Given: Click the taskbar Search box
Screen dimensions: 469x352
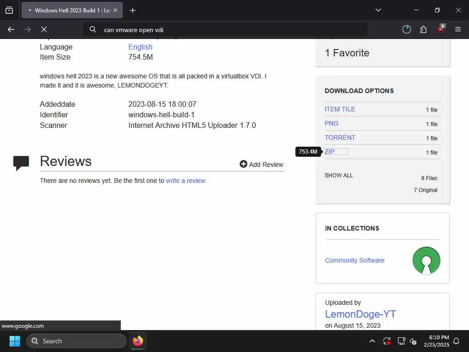Looking at the screenshot, I should click(76, 341).
